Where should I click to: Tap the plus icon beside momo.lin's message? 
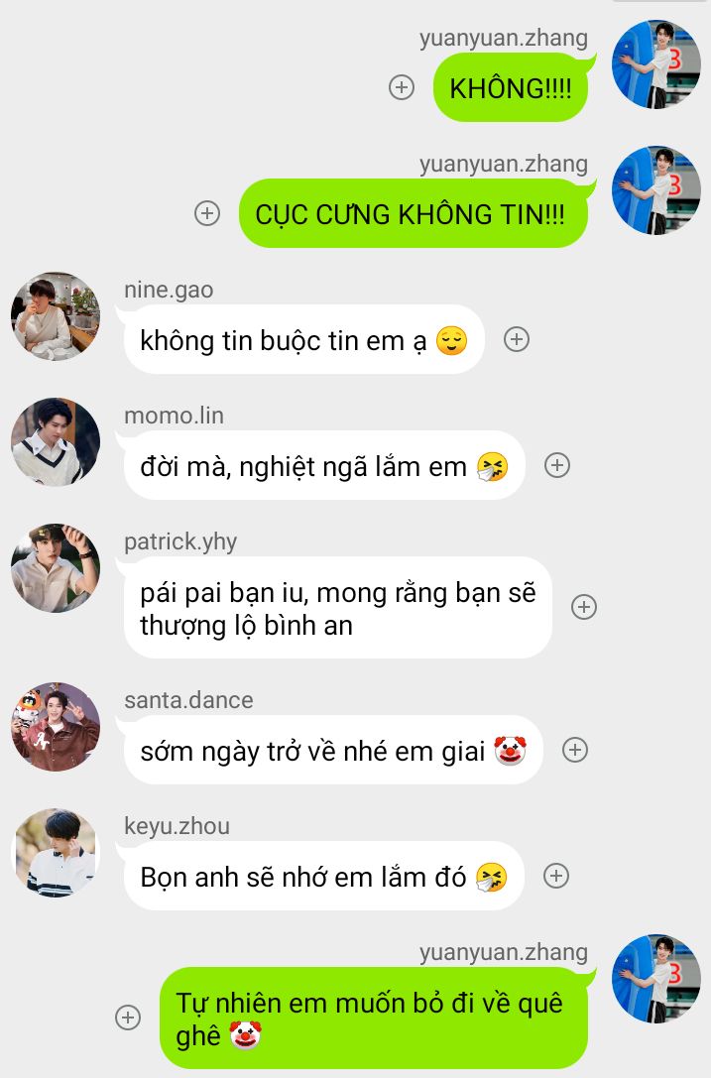point(557,465)
